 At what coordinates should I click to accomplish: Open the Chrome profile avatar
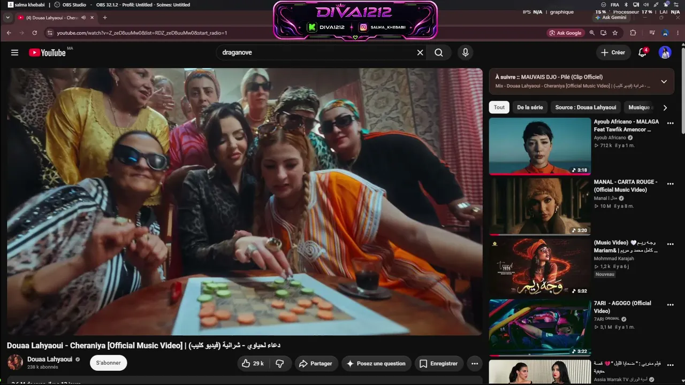pyautogui.click(x=665, y=33)
